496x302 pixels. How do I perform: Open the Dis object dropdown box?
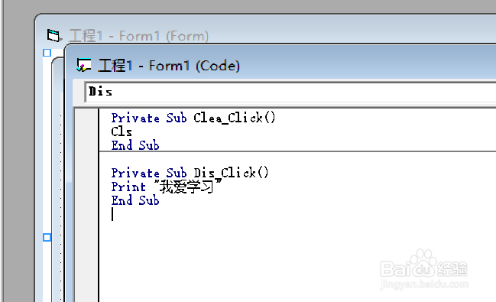(x=290, y=92)
